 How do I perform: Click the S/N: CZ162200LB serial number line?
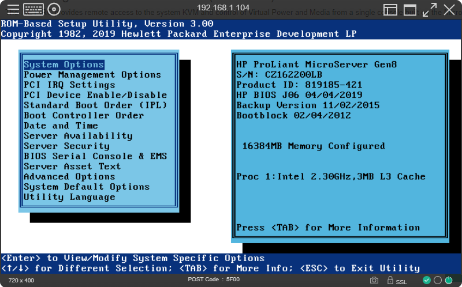pyautogui.click(x=280, y=75)
